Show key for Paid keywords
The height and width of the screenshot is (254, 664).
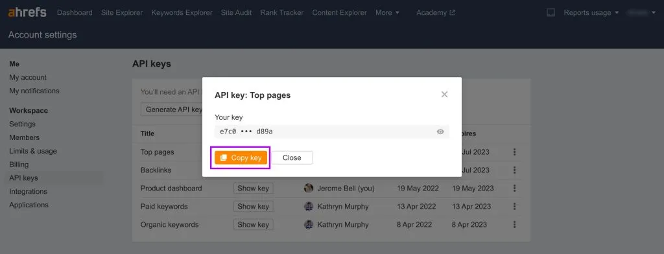[x=254, y=207]
